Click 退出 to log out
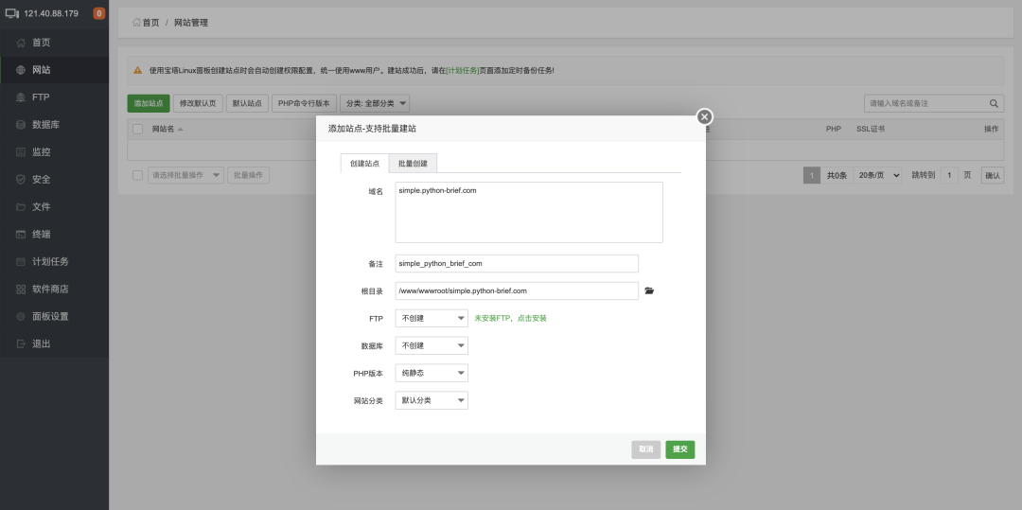 click(41, 343)
